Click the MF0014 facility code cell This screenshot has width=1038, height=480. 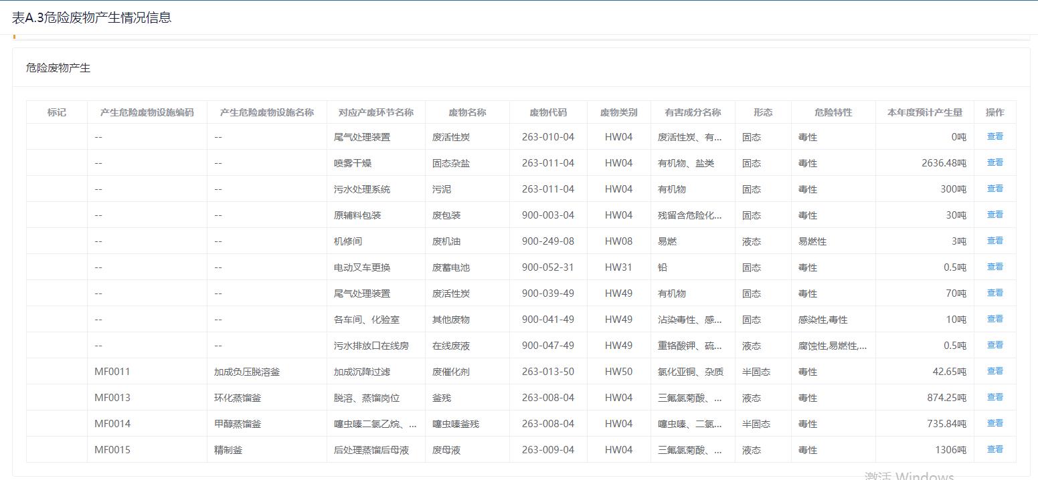(x=112, y=424)
